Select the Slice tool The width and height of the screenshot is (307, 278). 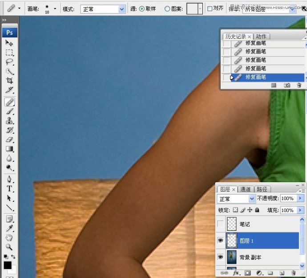pos(9,90)
